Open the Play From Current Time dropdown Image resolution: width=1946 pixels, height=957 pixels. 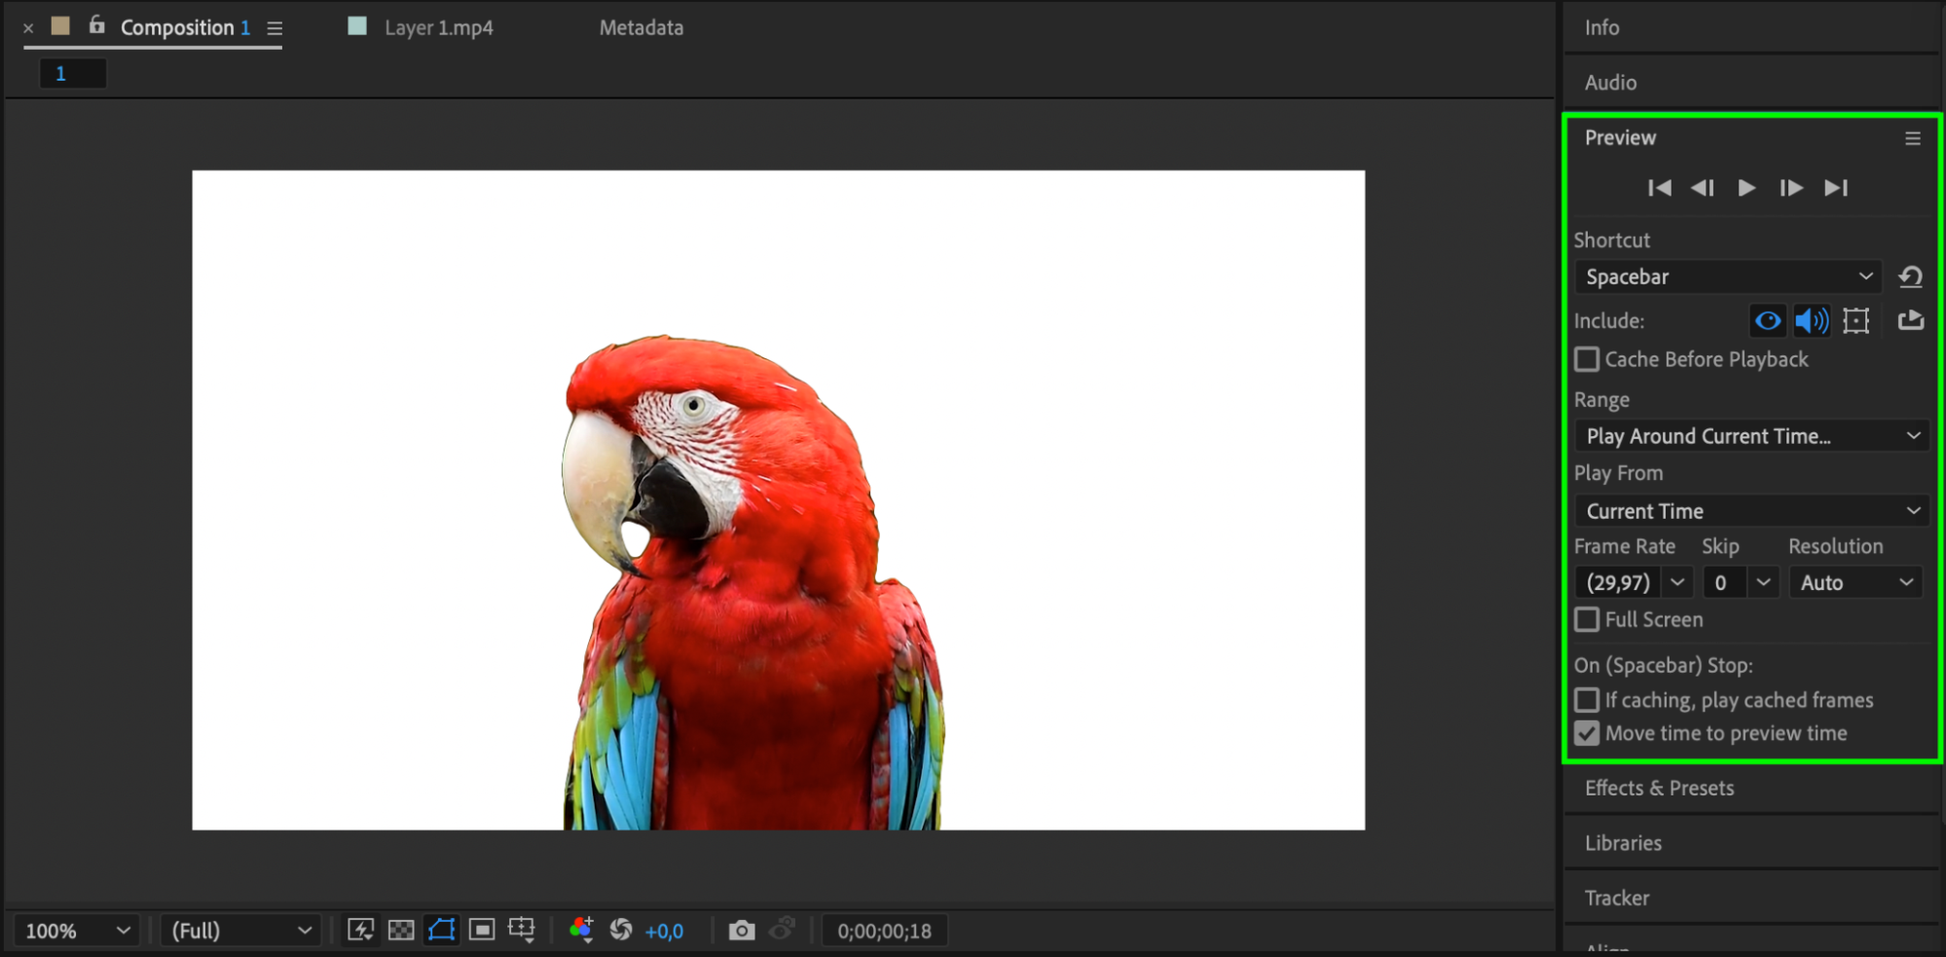pyautogui.click(x=1751, y=511)
